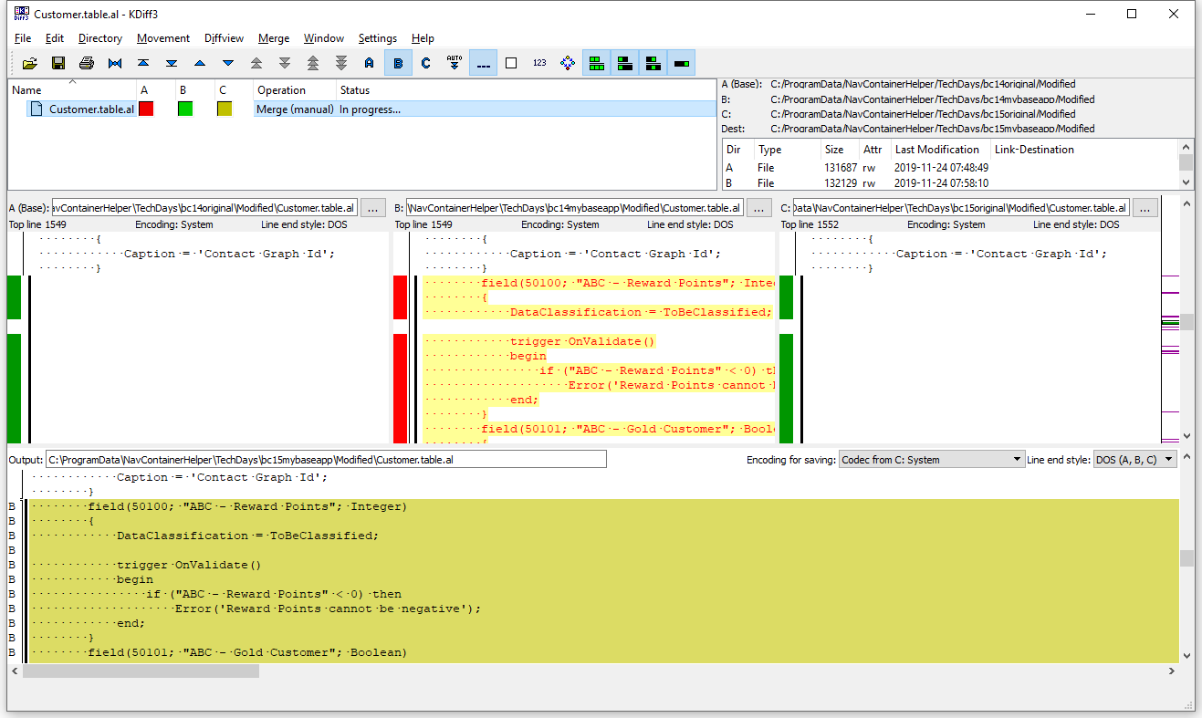
Task: Open the Merge menu
Action: pos(274,38)
